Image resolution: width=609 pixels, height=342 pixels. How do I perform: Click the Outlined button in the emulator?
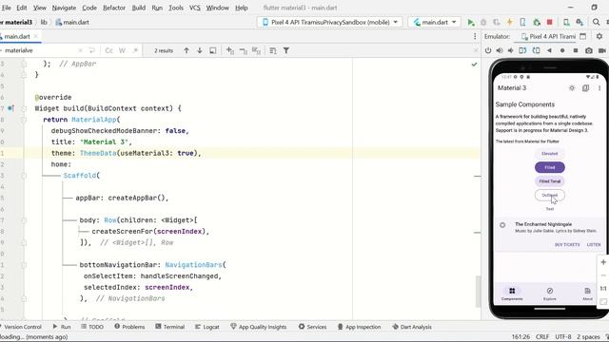[550, 195]
